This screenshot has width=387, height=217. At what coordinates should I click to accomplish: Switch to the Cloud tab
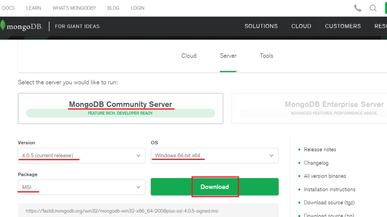189,56
